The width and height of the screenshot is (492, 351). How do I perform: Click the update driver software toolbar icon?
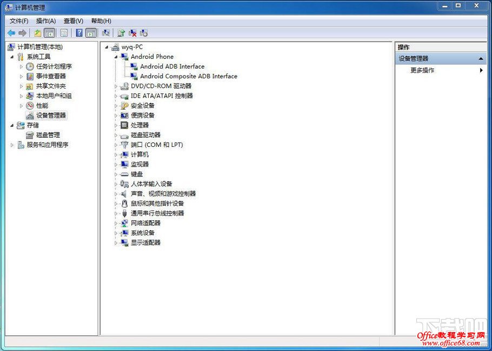[121, 32]
